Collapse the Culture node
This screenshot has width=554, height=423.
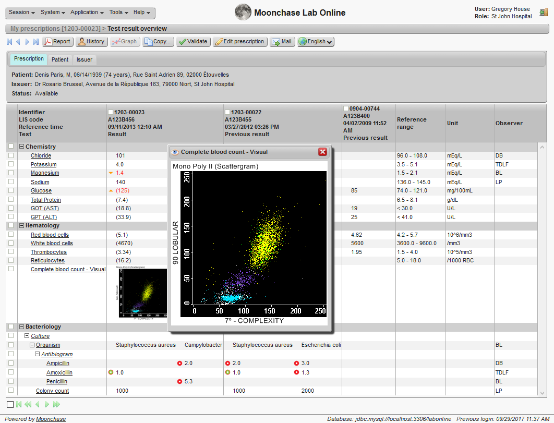[27, 336]
